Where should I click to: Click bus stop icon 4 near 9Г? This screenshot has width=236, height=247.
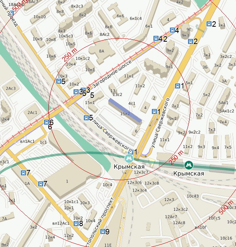pyautogui.click(x=172, y=30)
